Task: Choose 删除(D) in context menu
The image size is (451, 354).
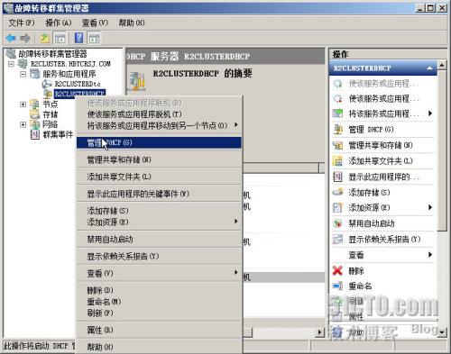Action: click(x=159, y=290)
